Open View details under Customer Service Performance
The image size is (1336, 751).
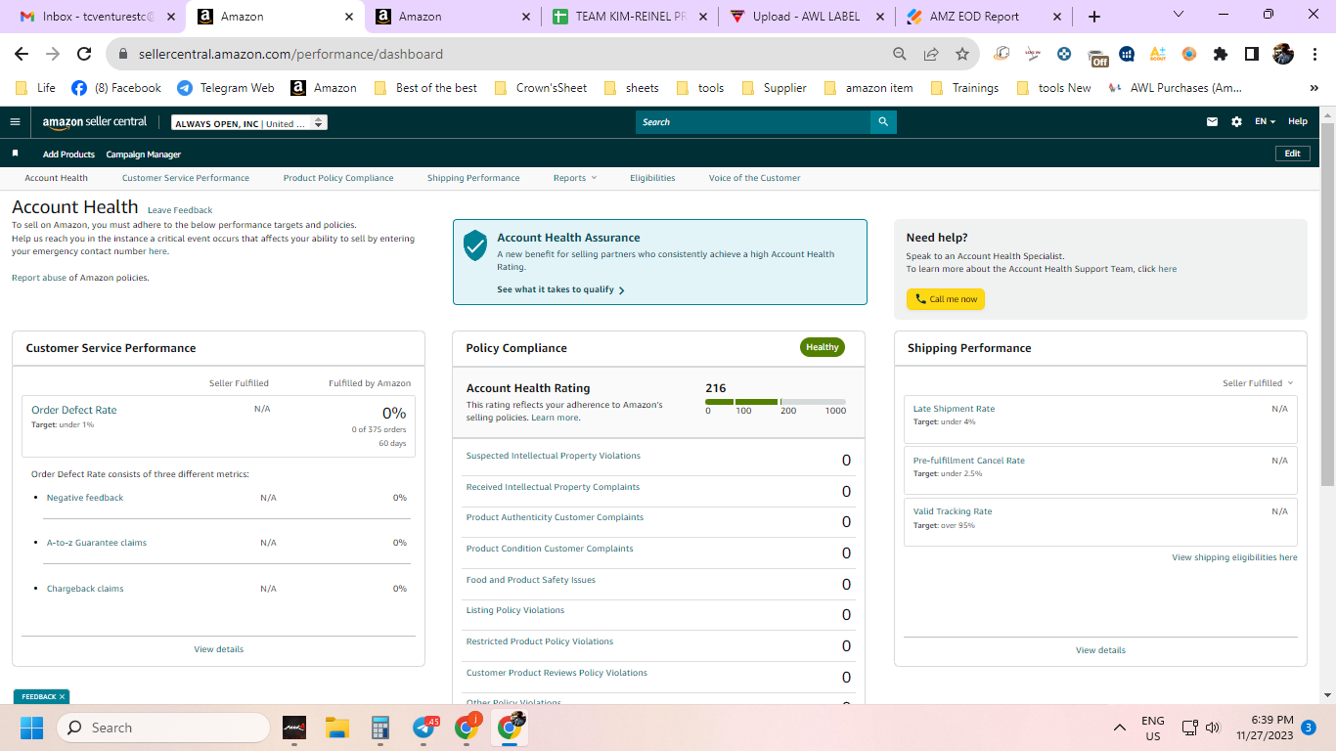point(219,649)
